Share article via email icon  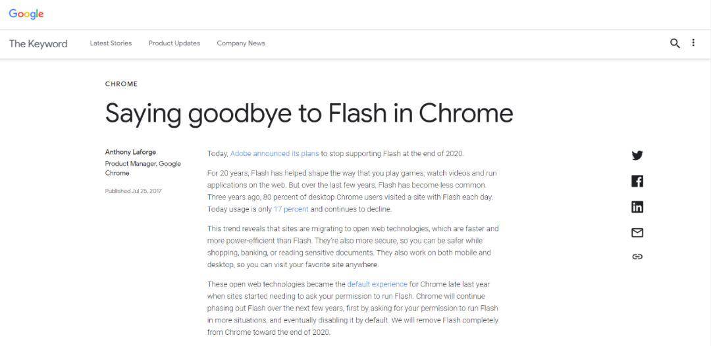point(637,232)
